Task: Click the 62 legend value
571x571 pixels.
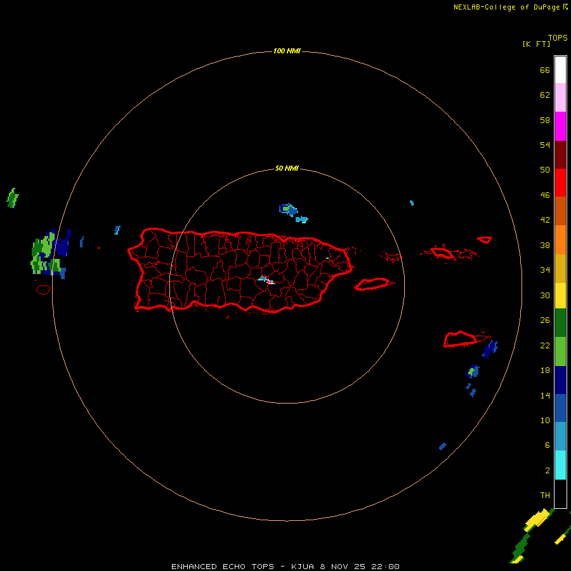Action: click(545, 95)
